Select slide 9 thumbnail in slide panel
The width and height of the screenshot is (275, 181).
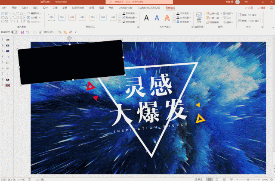[8, 85]
